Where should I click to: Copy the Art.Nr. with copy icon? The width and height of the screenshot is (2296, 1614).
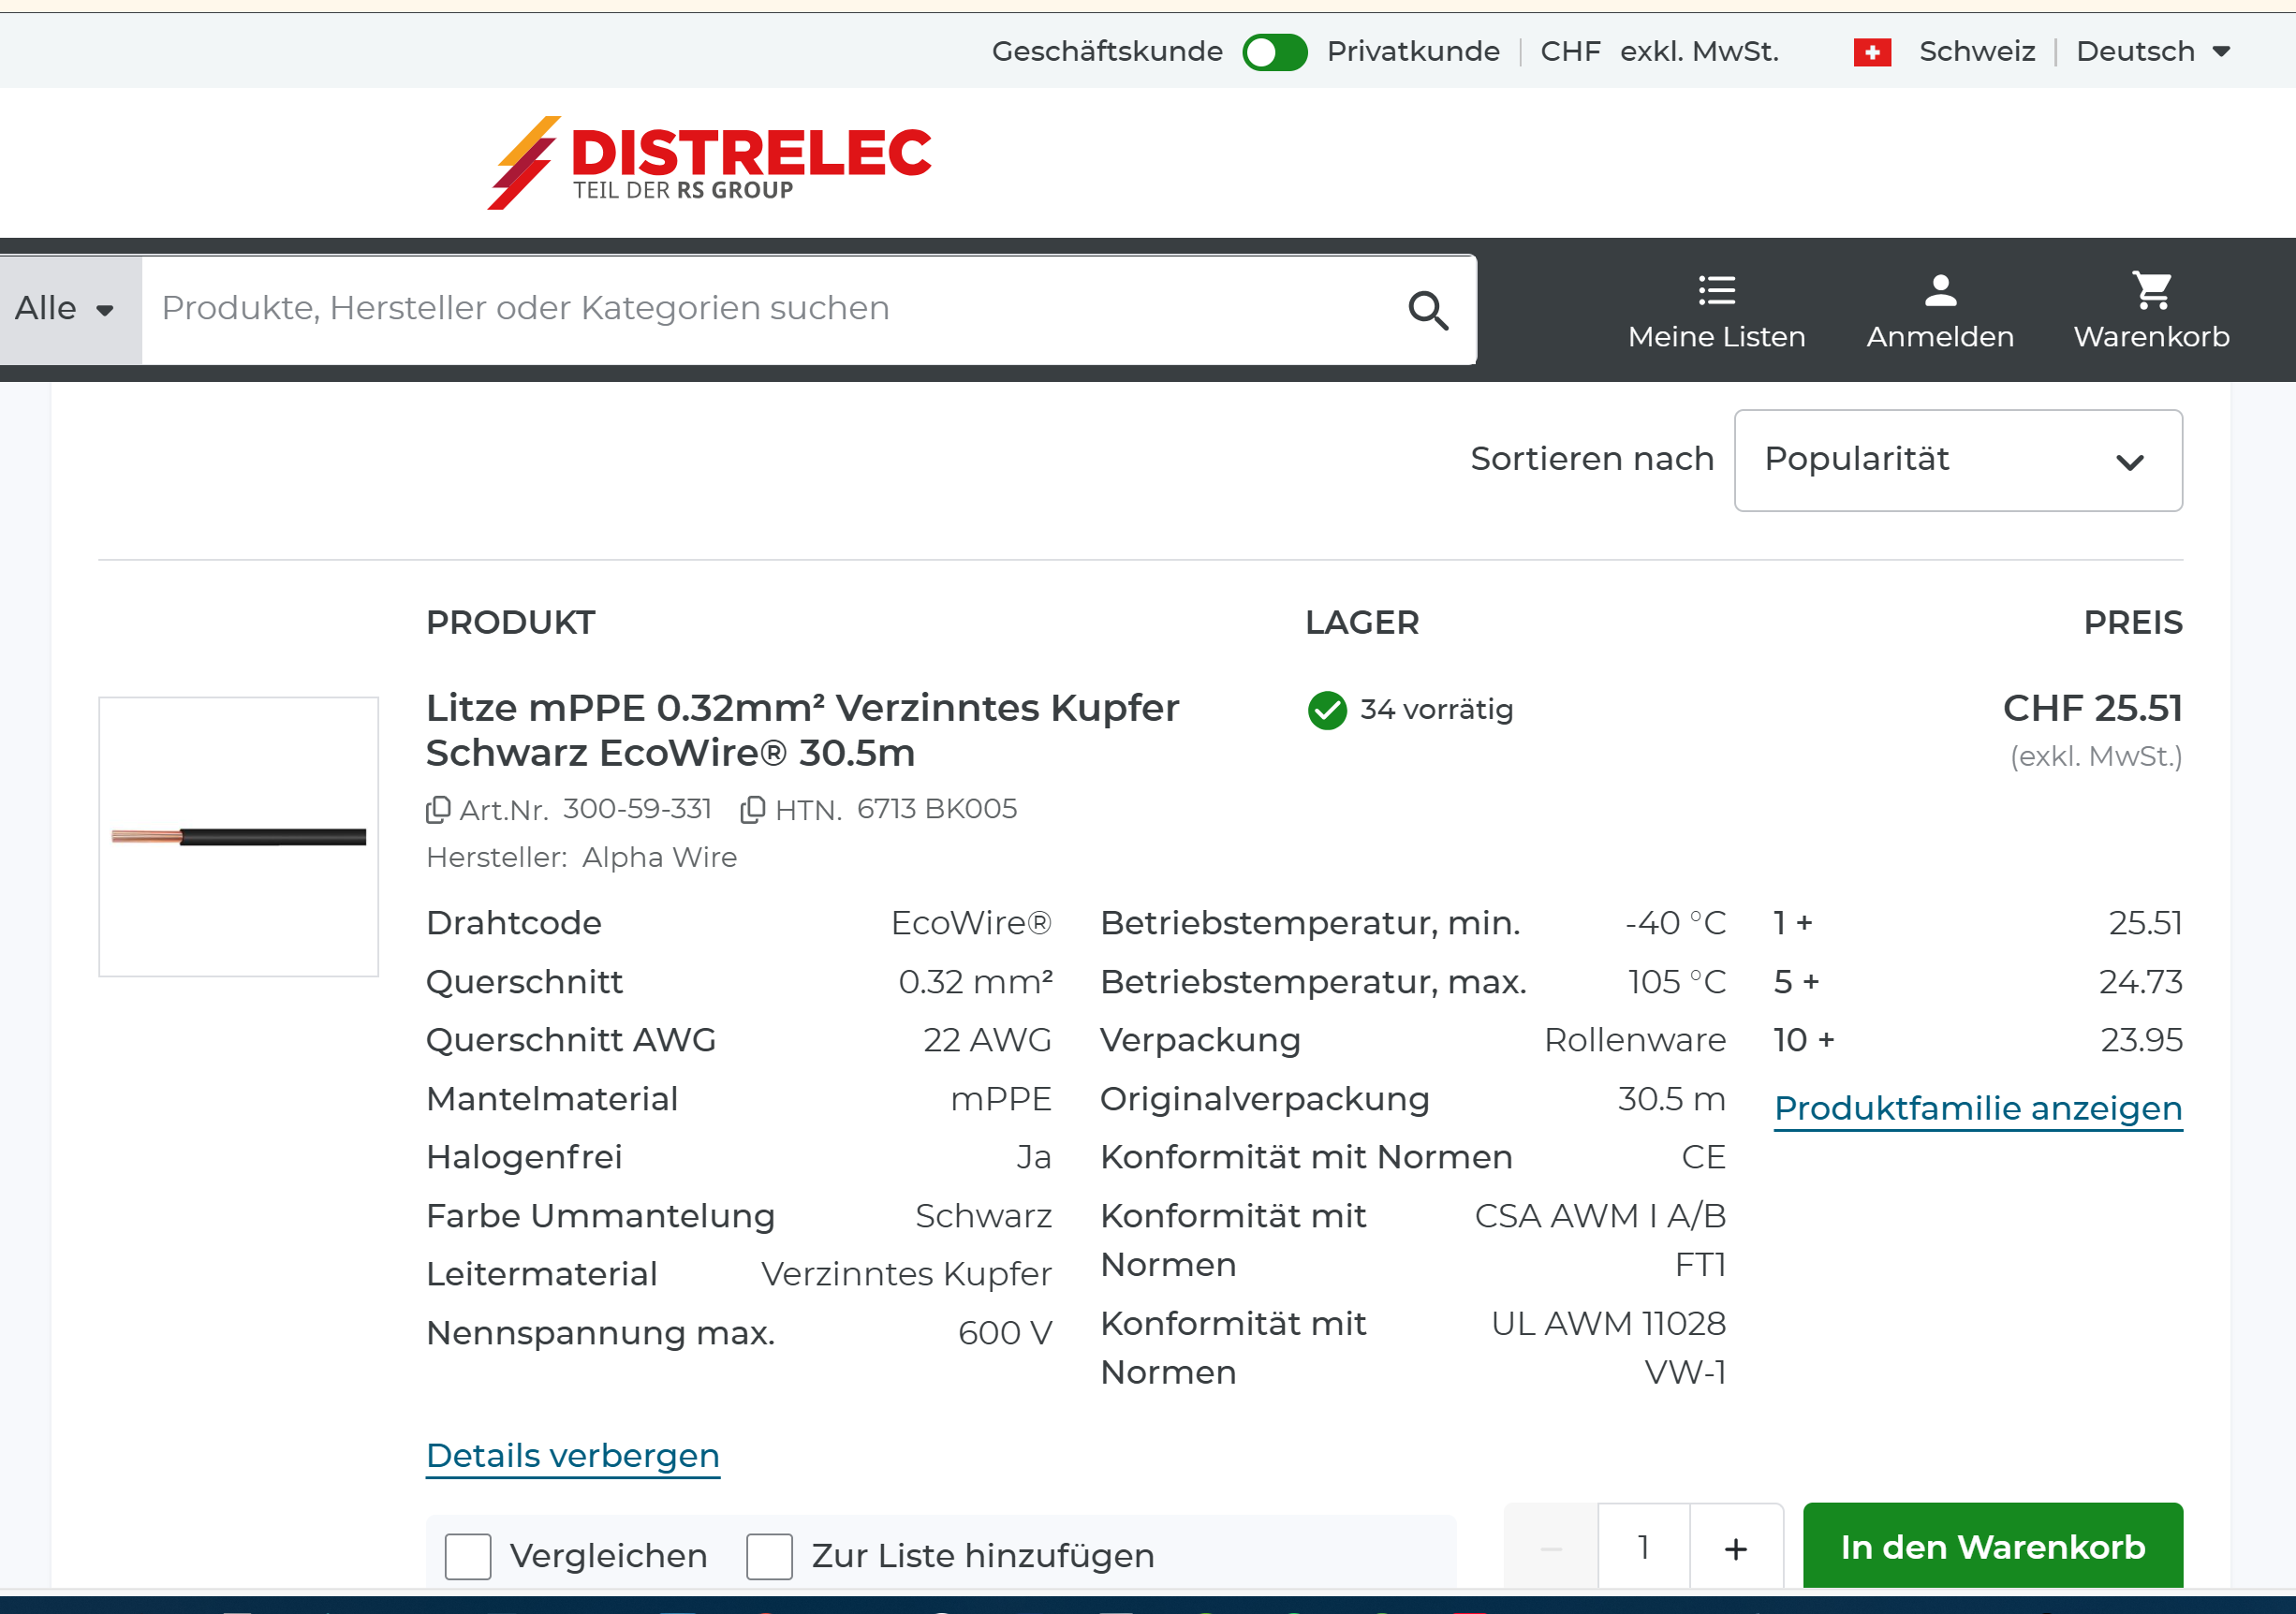pyautogui.click(x=438, y=809)
